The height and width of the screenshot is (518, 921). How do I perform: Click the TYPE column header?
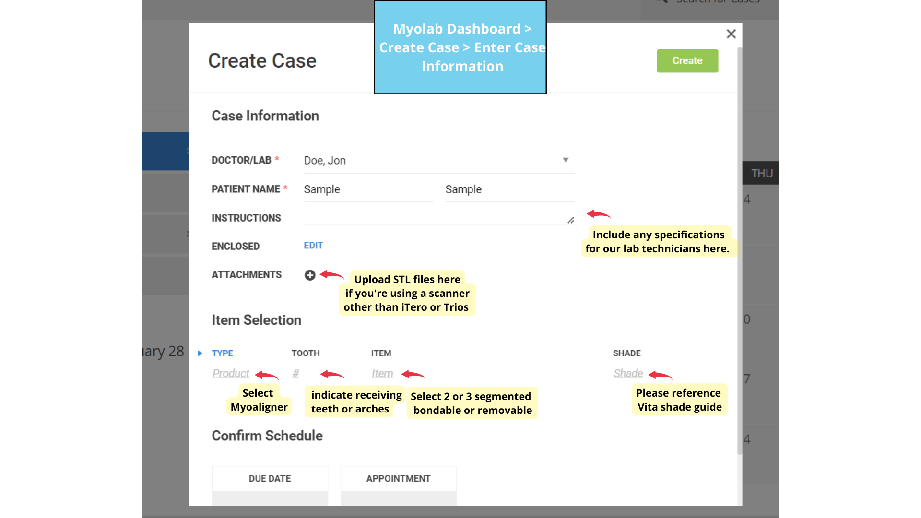point(223,353)
